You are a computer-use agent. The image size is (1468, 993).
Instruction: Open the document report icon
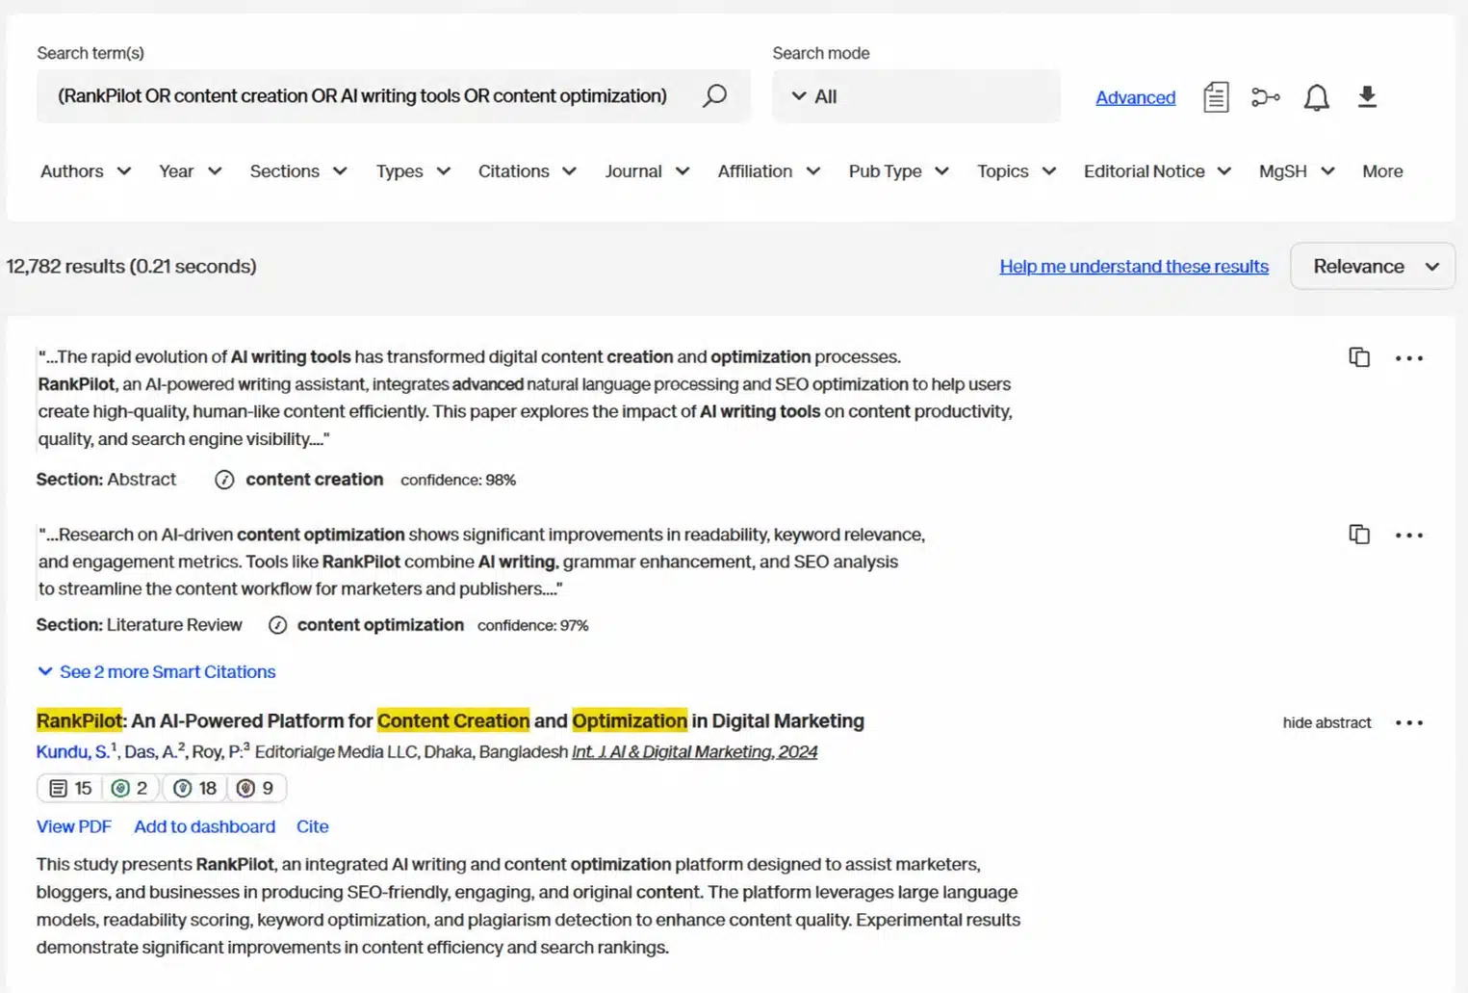click(1216, 97)
